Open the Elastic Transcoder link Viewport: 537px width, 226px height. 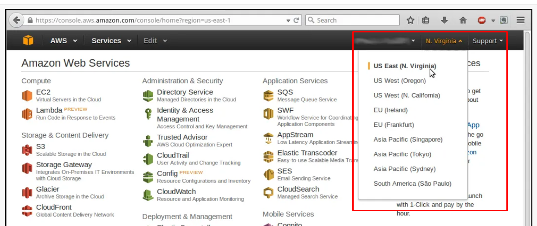(307, 153)
